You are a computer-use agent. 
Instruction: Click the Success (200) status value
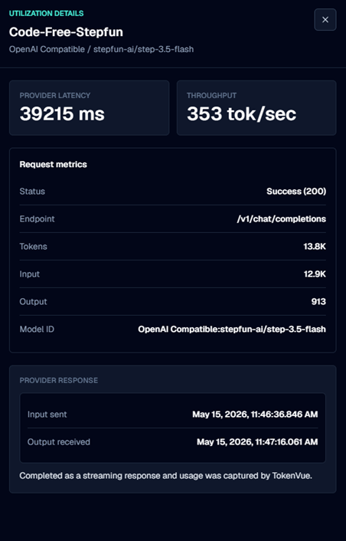pyautogui.click(x=296, y=192)
